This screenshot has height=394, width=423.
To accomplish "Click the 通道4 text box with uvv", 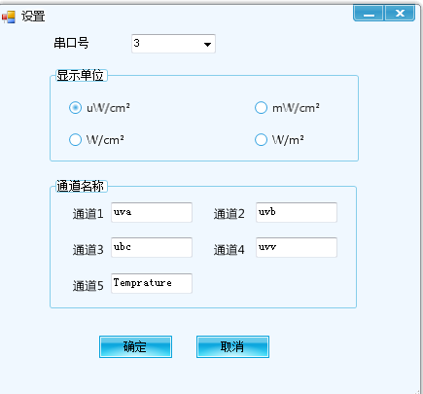I will 297,247.
